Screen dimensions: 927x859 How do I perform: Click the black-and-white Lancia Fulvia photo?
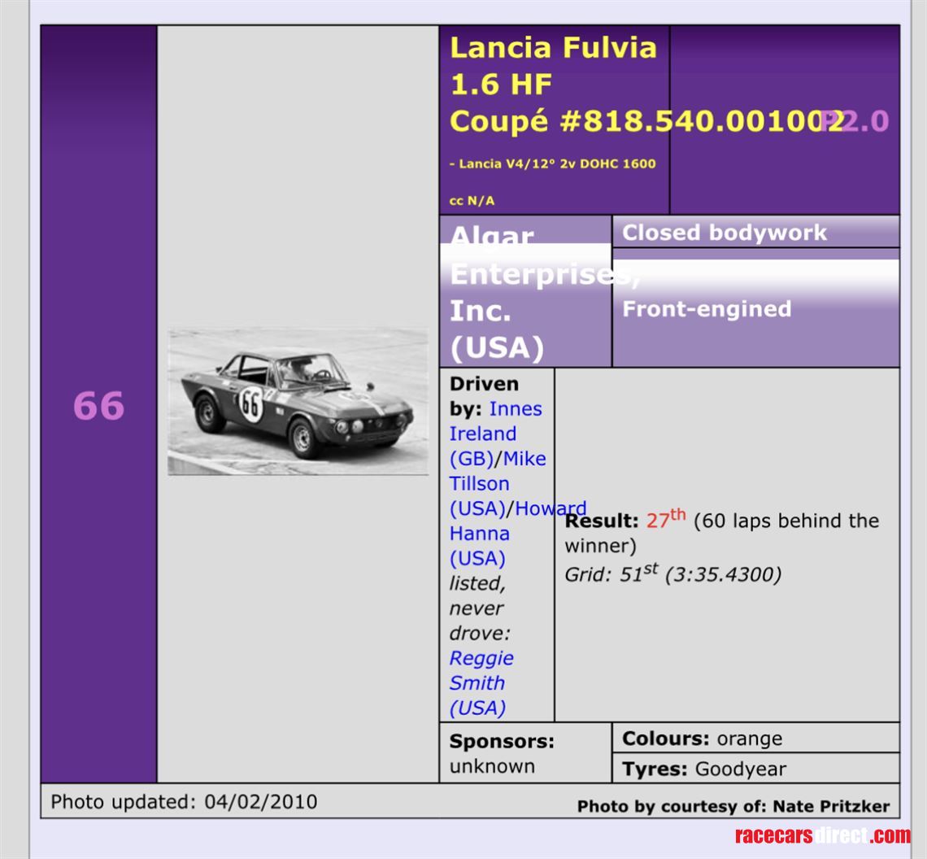coord(298,402)
